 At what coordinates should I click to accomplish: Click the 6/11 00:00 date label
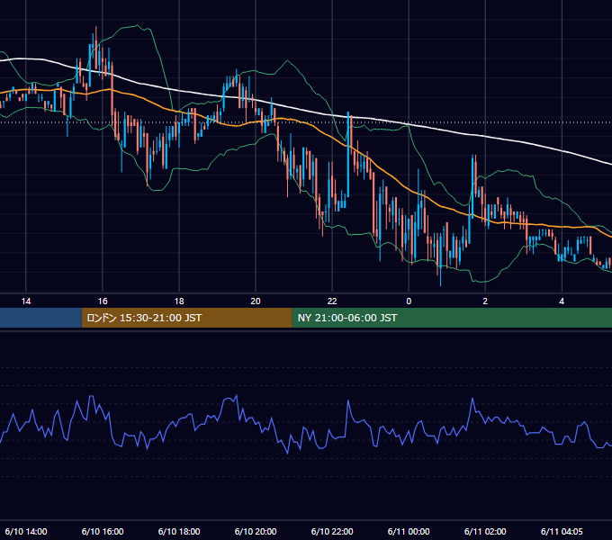pos(409,531)
